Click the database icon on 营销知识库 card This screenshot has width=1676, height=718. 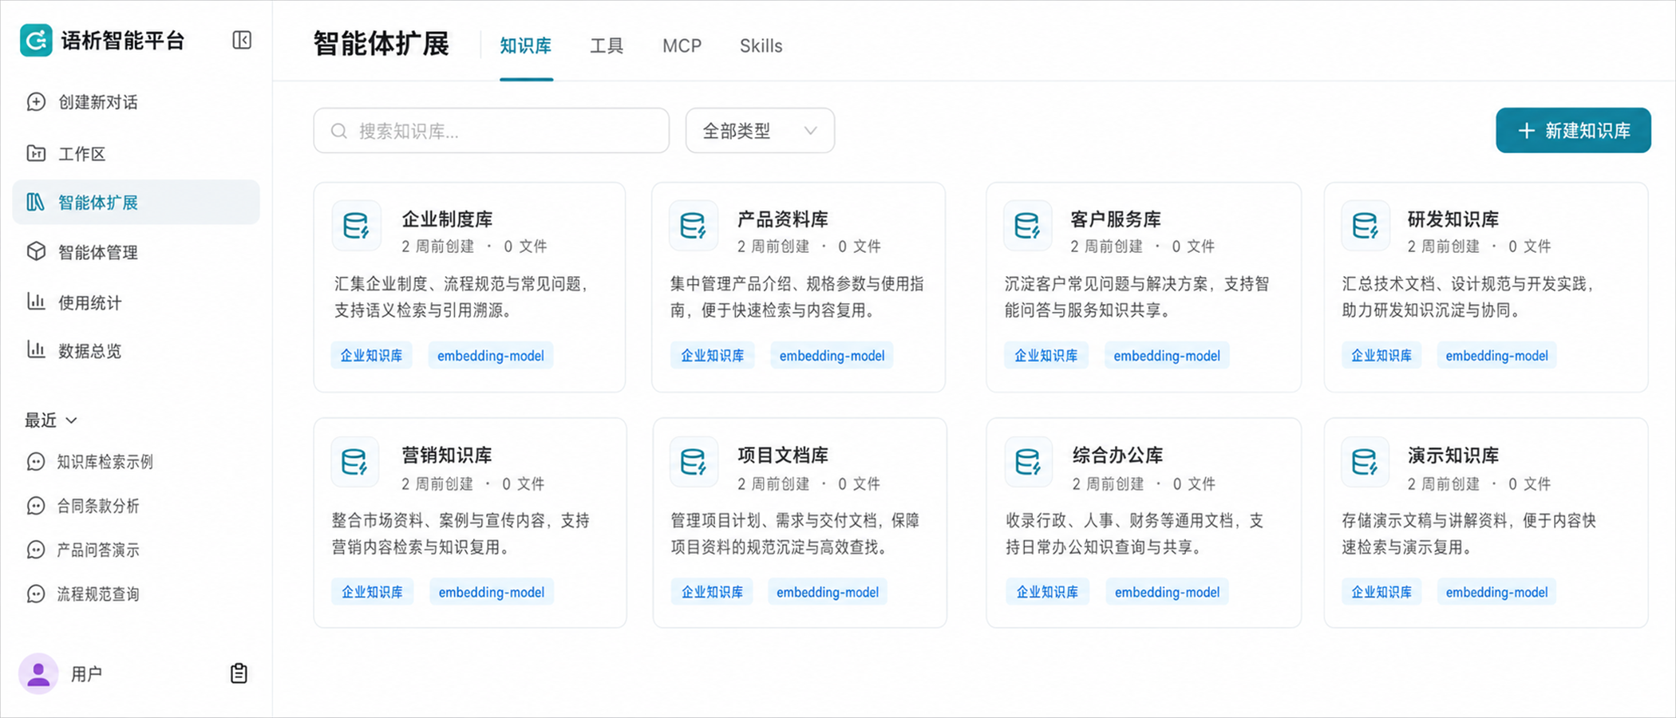pyautogui.click(x=354, y=462)
